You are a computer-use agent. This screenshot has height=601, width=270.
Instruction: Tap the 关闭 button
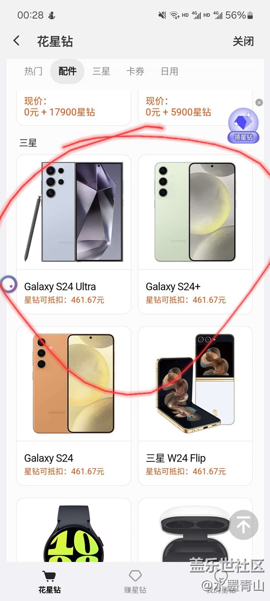243,41
